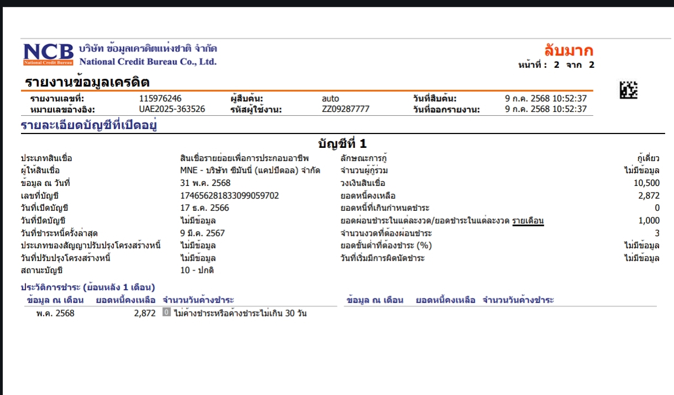Select the overdue amount value 0
Image resolution: width=674 pixels, height=395 pixels.
pyautogui.click(x=657, y=208)
